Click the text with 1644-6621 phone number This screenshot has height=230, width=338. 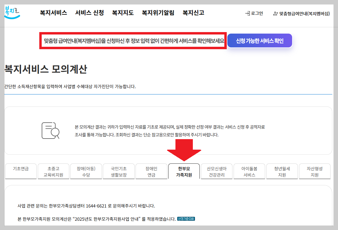[86, 206]
